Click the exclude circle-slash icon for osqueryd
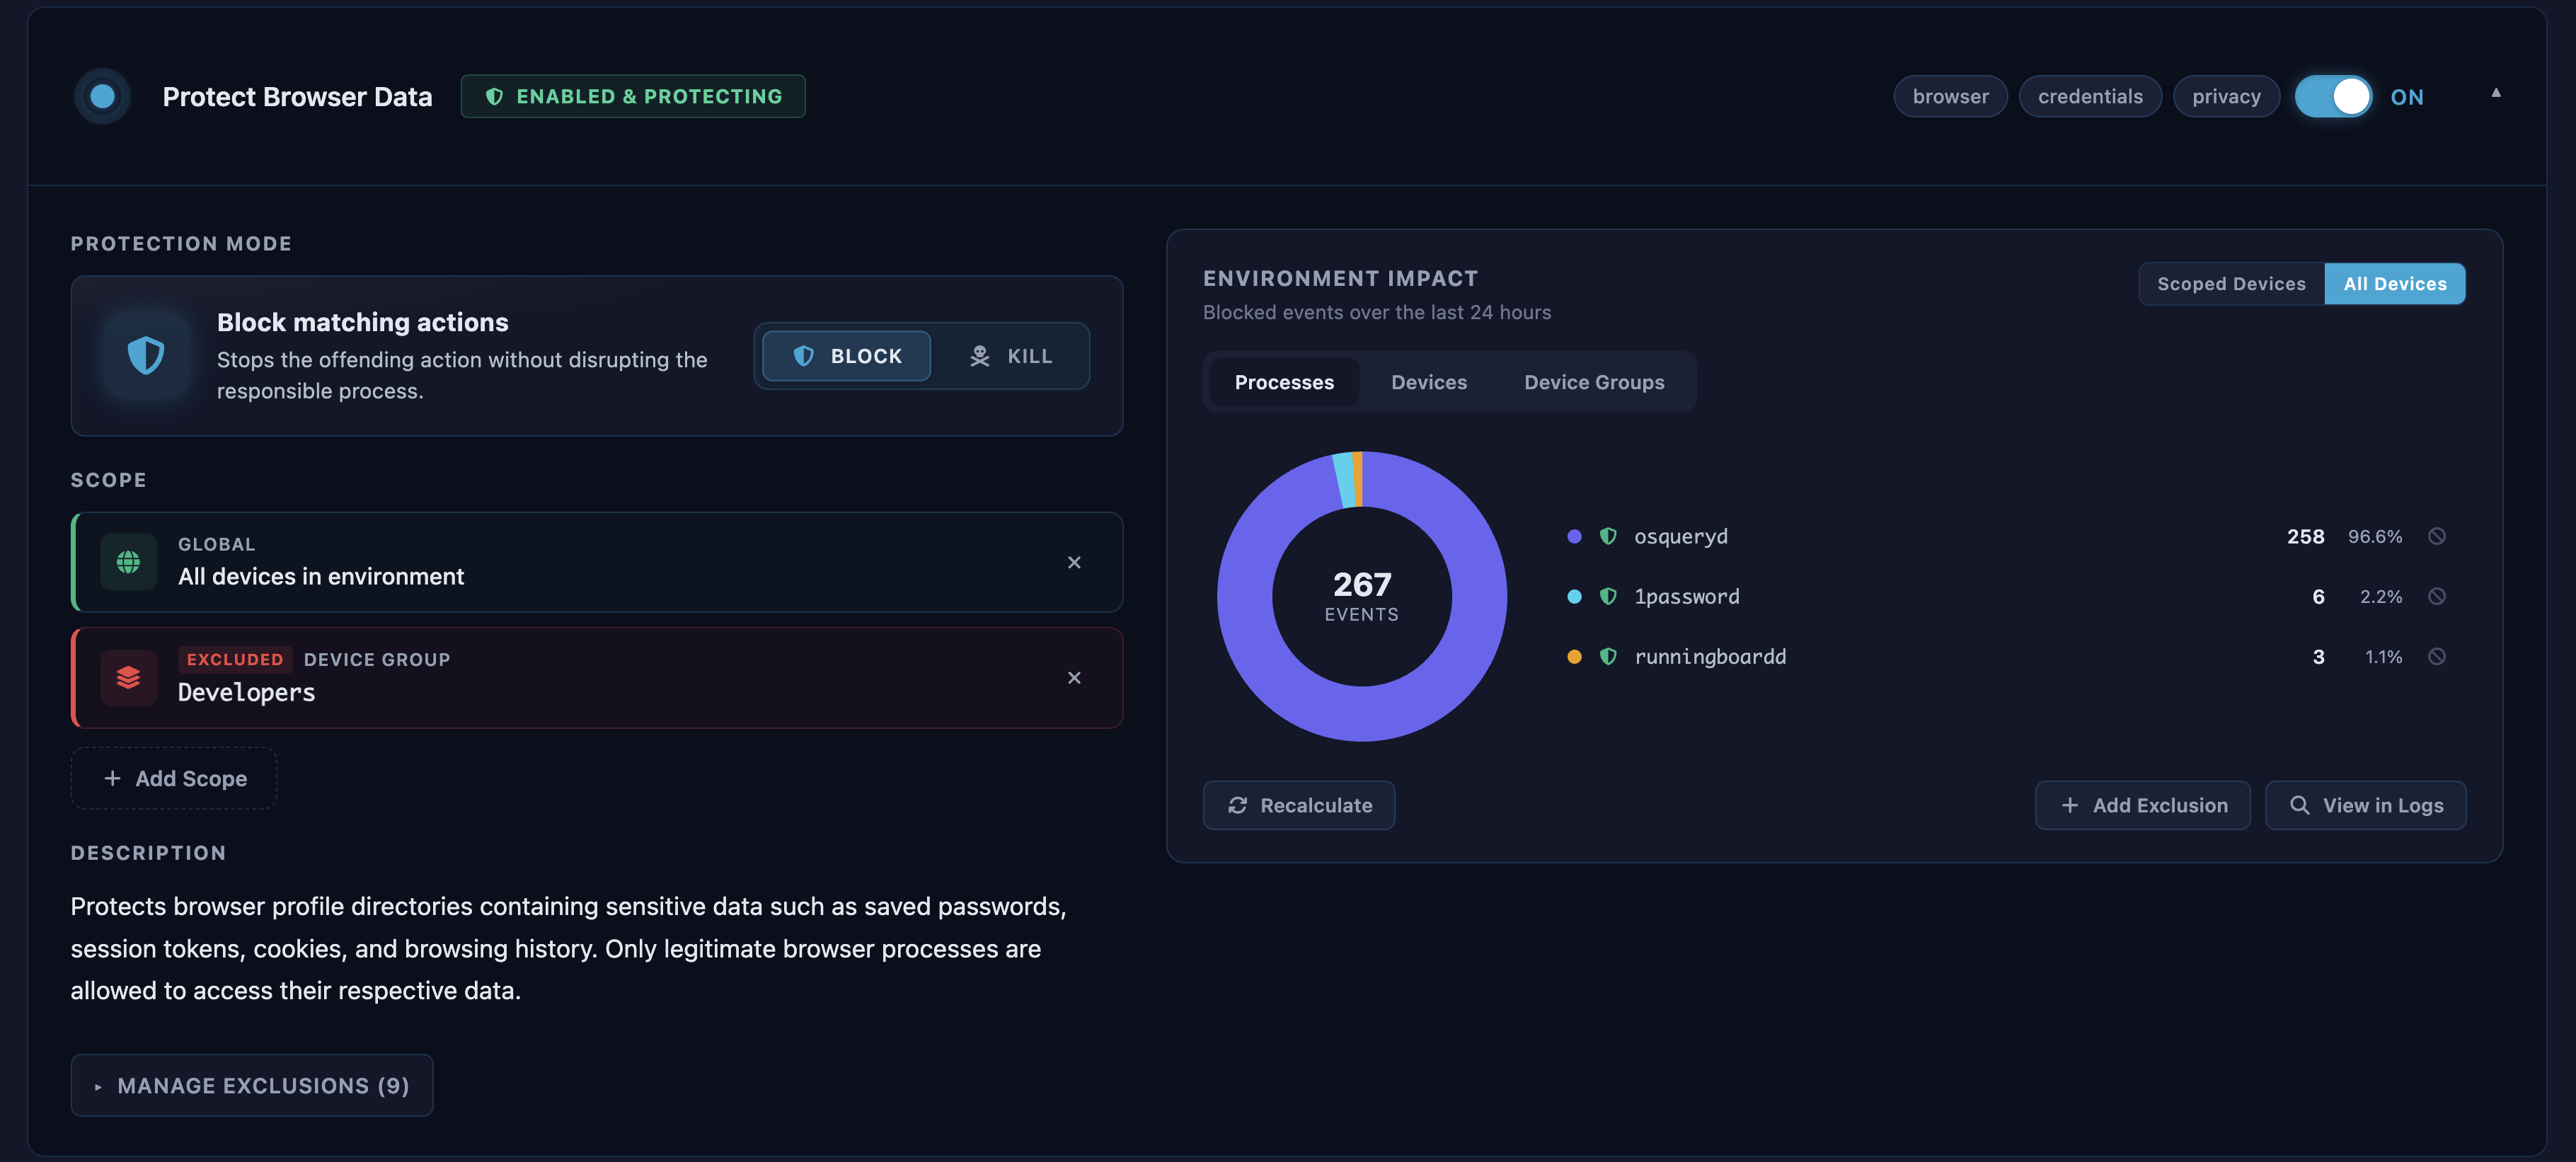The height and width of the screenshot is (1162, 2576). click(x=2437, y=536)
